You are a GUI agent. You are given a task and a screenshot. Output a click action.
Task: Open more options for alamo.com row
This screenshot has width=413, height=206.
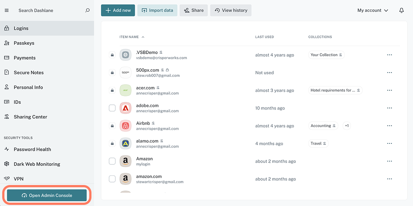pos(389,143)
